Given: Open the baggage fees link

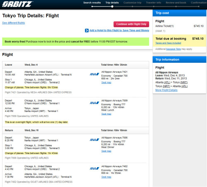Looking at the screenshot, I should 173,49.
